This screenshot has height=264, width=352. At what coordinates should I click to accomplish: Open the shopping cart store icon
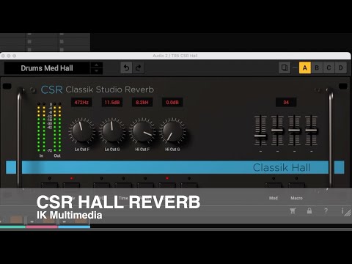(293, 210)
